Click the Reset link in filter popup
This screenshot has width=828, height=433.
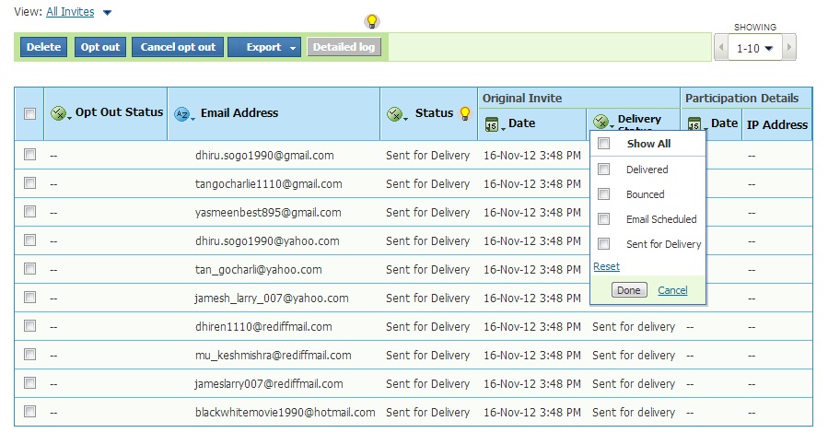click(606, 266)
